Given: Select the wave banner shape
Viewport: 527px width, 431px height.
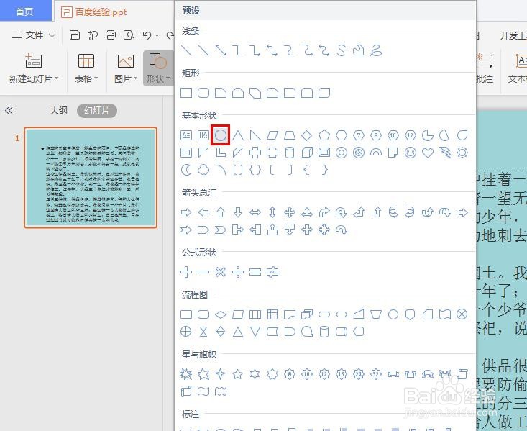Looking at the screenshot, I should pos(203,391).
